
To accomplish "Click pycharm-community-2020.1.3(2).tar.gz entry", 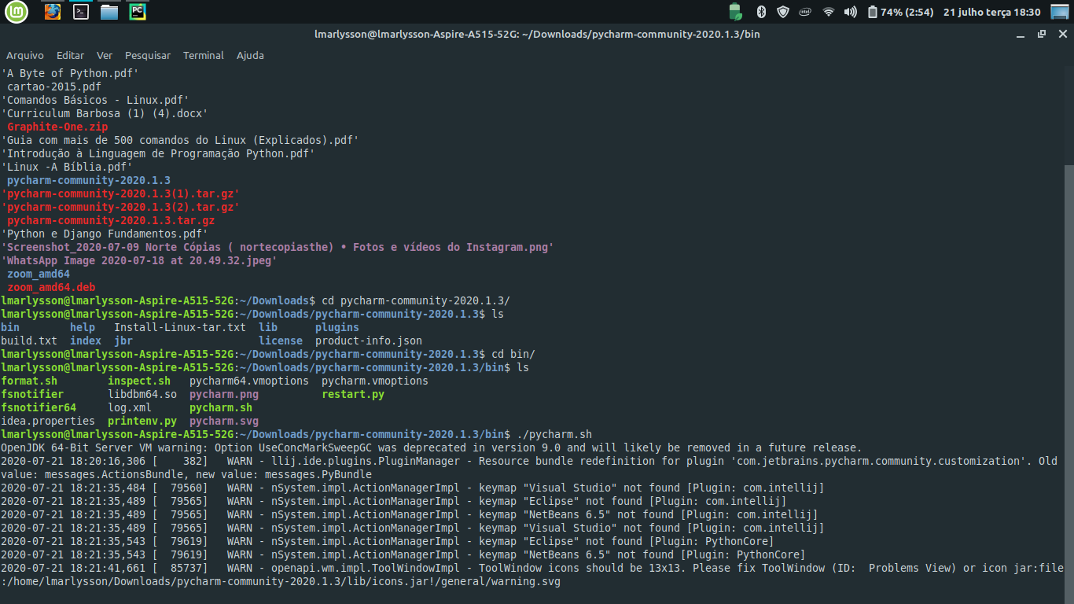I will (x=120, y=207).
